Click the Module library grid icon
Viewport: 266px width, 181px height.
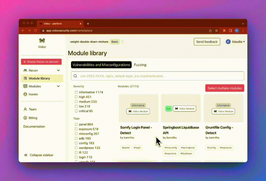pyautogui.click(x=25, y=78)
